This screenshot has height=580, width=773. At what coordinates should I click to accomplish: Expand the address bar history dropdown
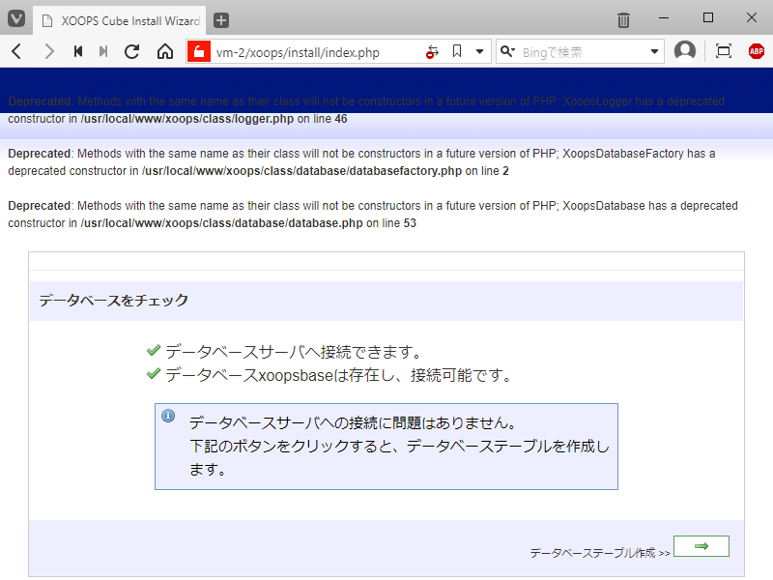pos(479,51)
